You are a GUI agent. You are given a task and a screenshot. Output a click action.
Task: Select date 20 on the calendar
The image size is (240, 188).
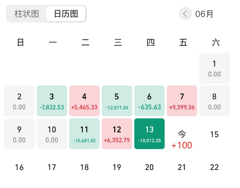[x=150, y=167]
